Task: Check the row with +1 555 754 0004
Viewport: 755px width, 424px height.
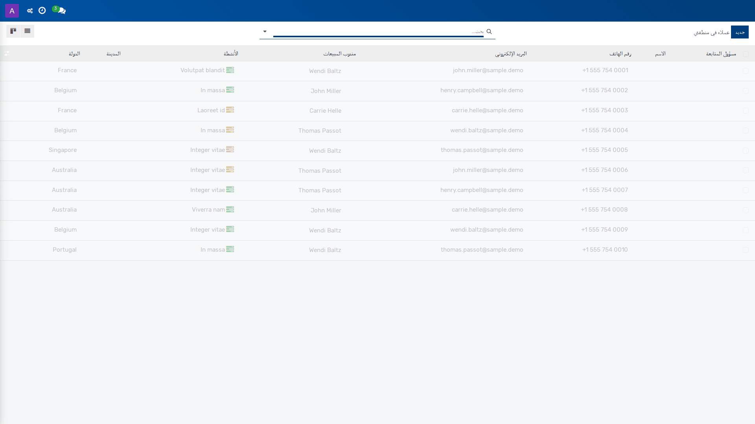Action: point(746,131)
